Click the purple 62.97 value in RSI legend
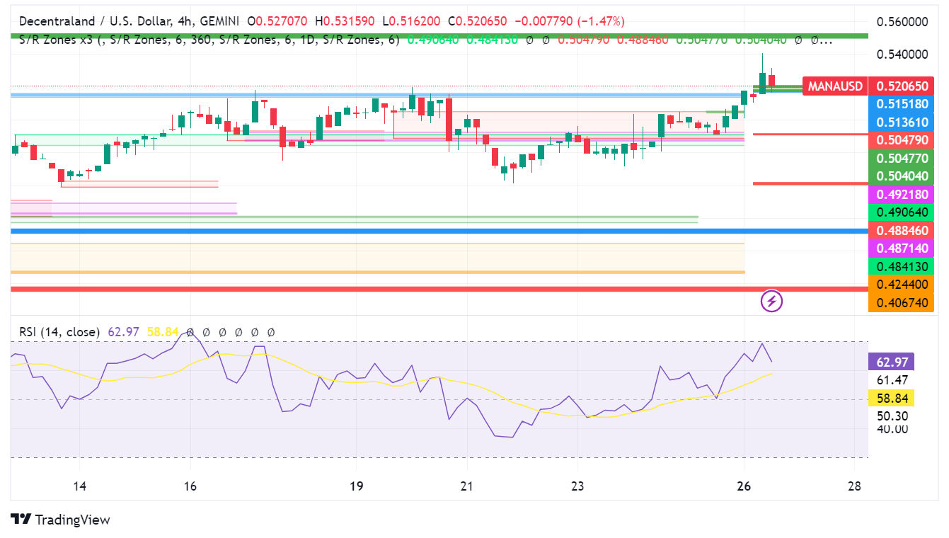 click(123, 331)
